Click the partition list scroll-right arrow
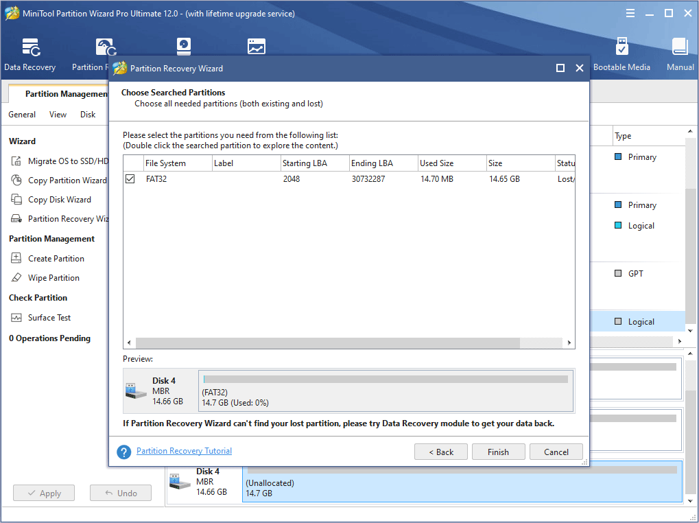This screenshot has width=699, height=523. click(x=569, y=343)
